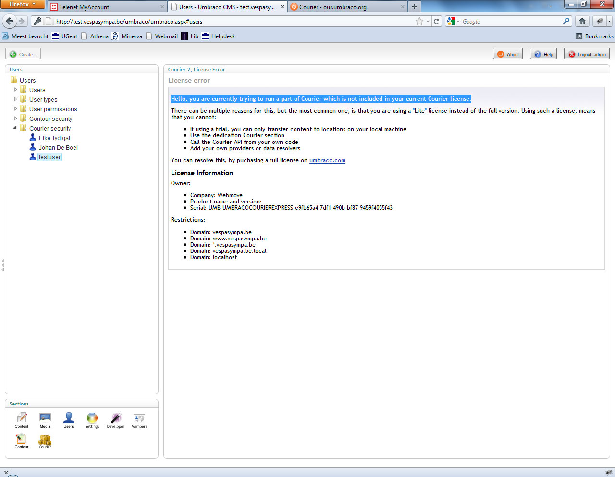The height and width of the screenshot is (477, 615).
Task: Click the User permissions folder icon
Action: 24,109
